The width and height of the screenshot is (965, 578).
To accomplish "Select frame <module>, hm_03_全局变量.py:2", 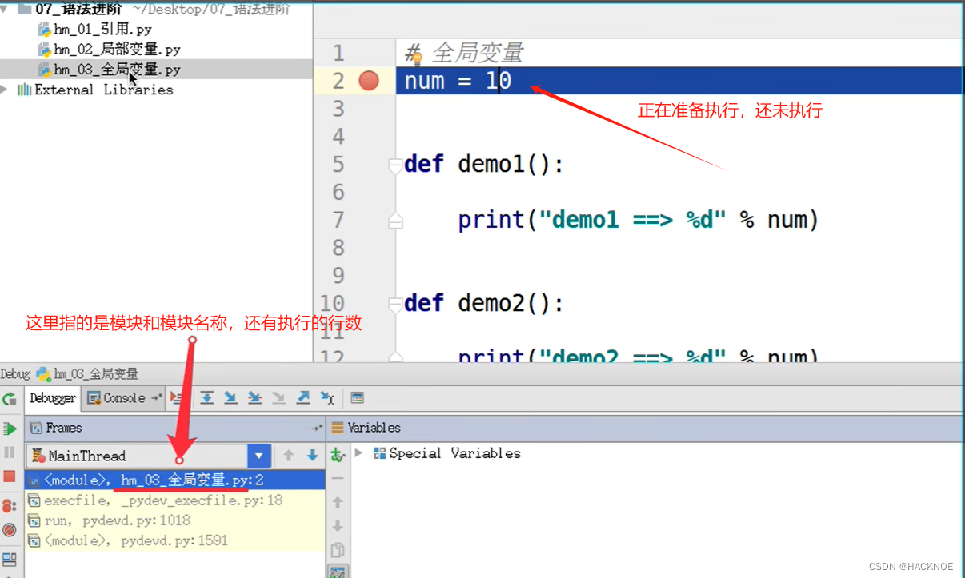I will point(175,480).
